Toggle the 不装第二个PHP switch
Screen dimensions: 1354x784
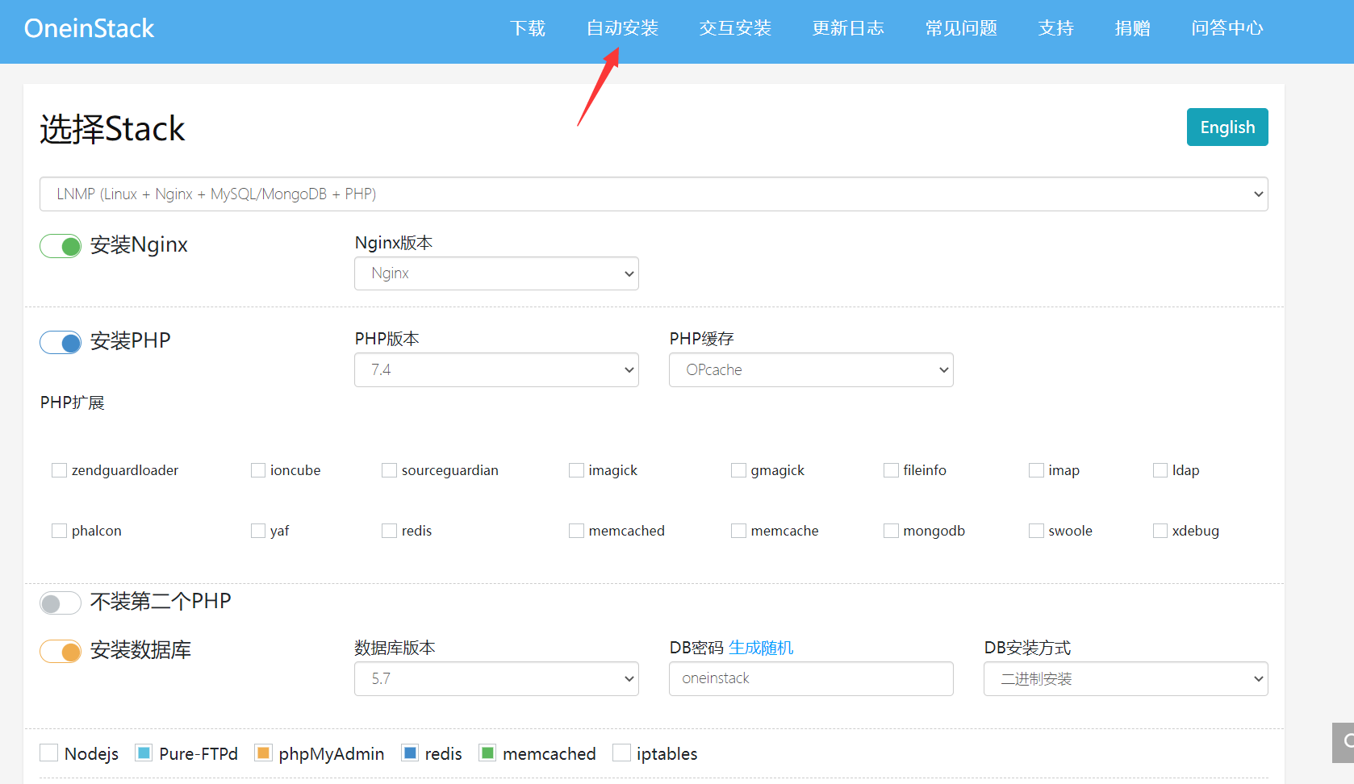[x=61, y=603]
